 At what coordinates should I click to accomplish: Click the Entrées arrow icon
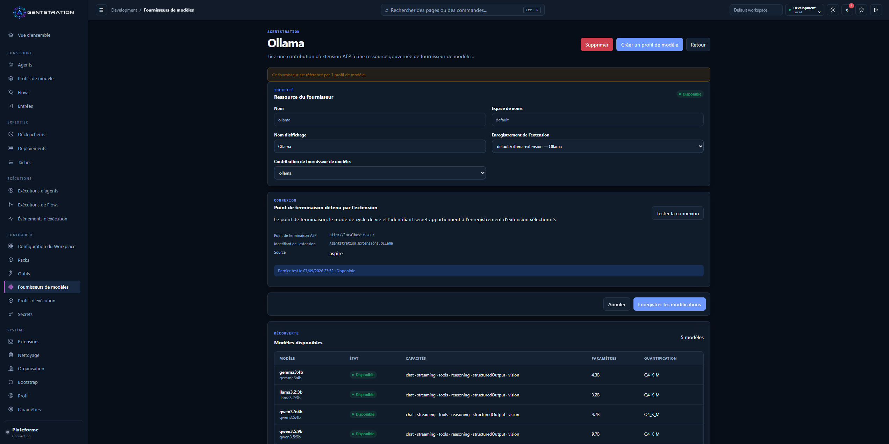11,106
